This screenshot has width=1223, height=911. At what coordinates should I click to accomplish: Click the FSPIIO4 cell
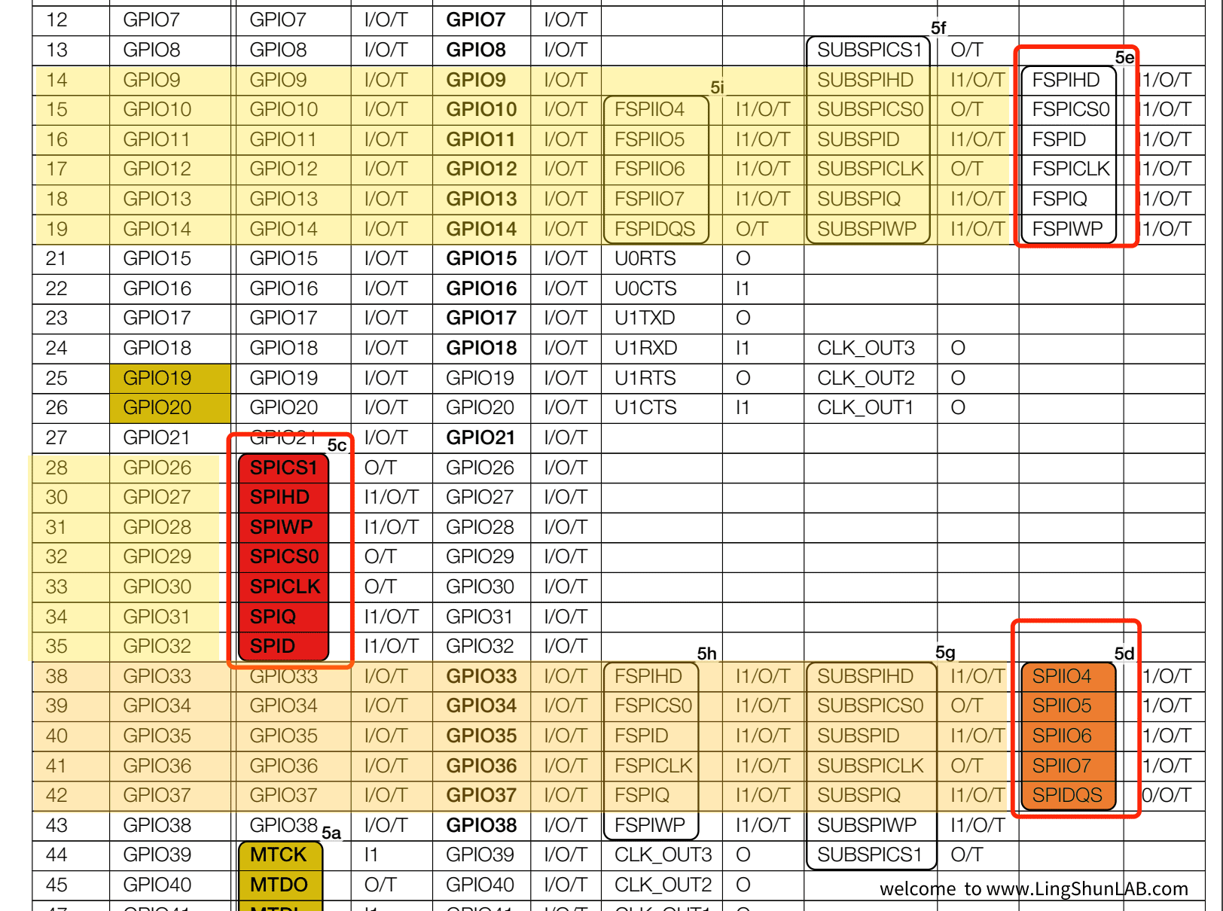tap(656, 109)
